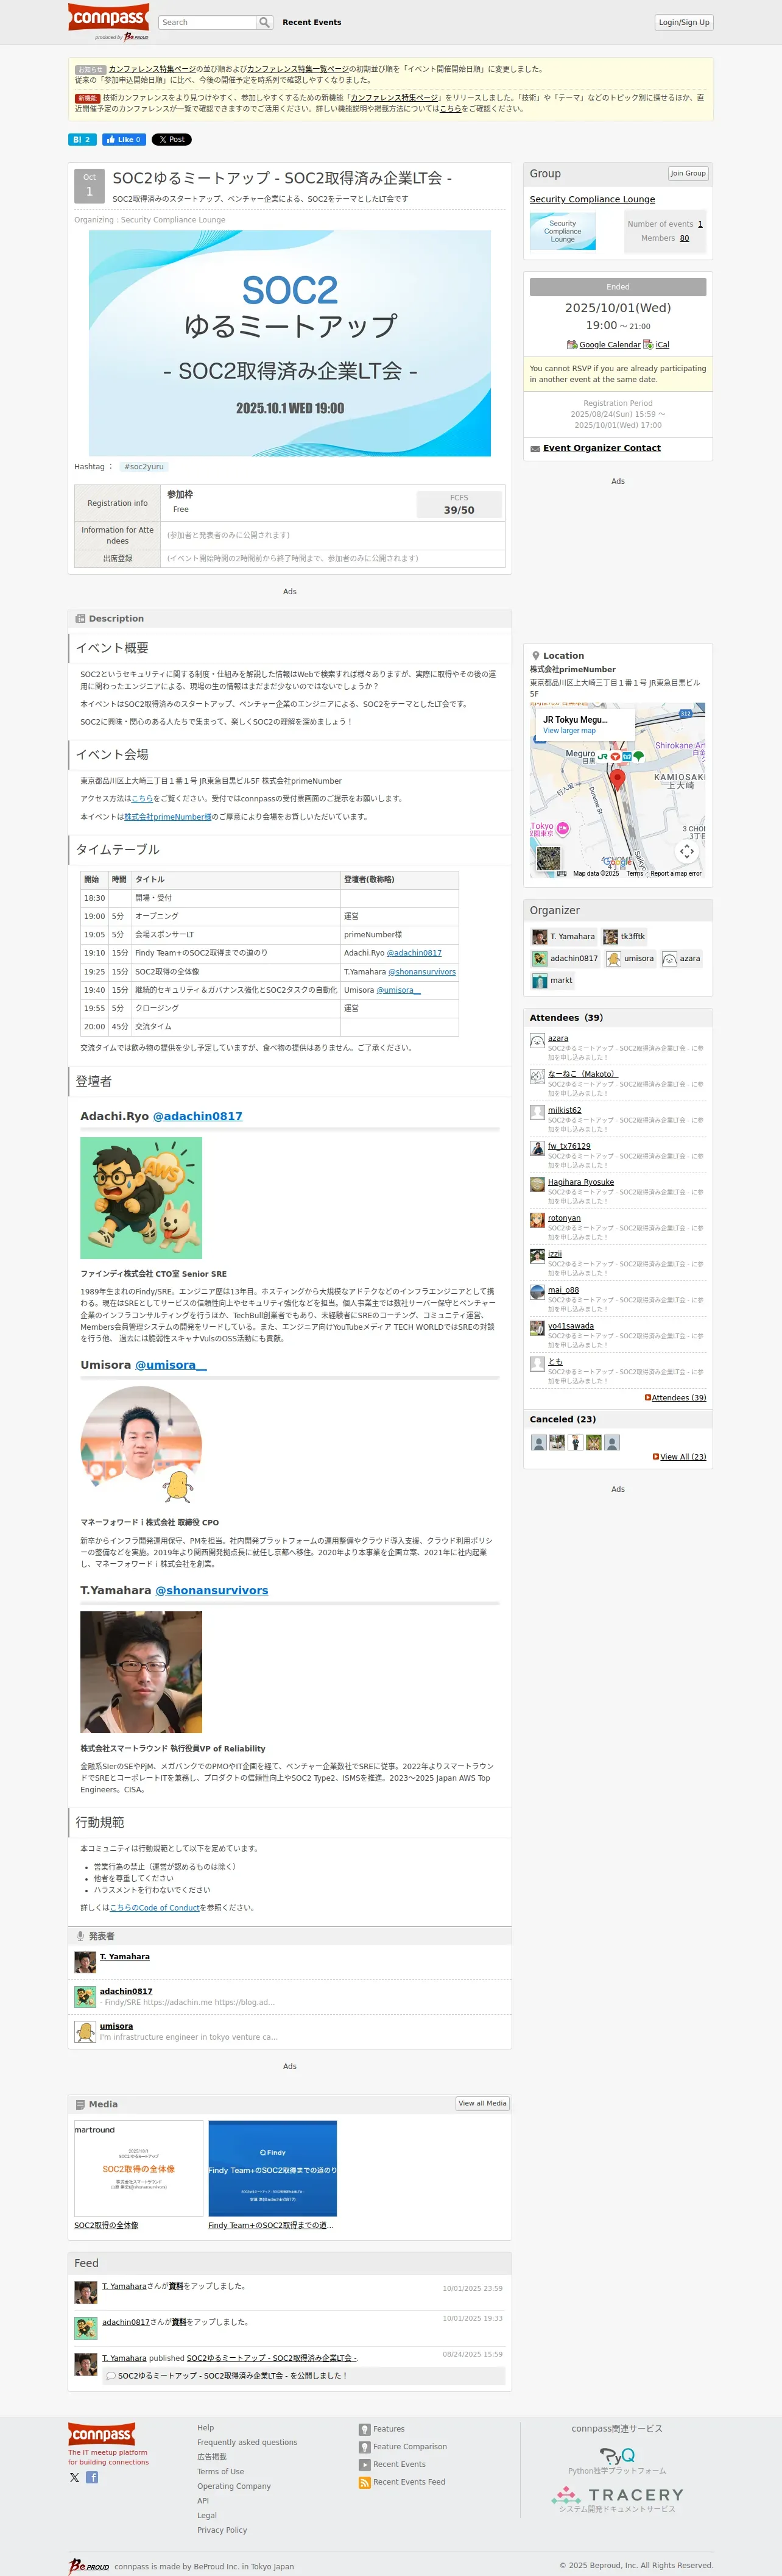Open organizer adachin0817's avatar

(540, 959)
